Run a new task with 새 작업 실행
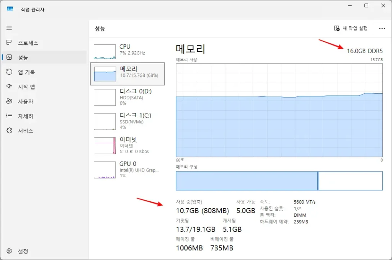 (x=351, y=28)
